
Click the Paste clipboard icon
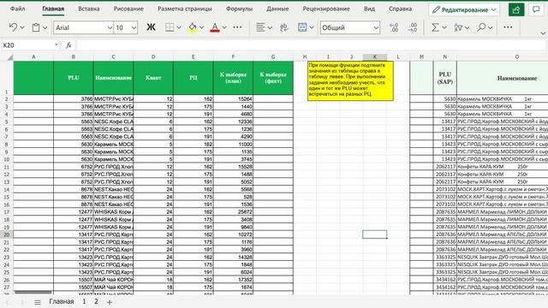(36, 27)
